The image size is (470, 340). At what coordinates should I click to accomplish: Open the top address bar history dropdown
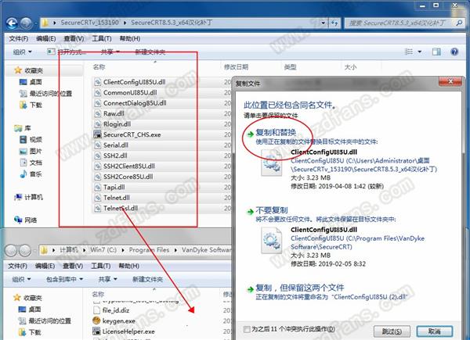(323, 23)
